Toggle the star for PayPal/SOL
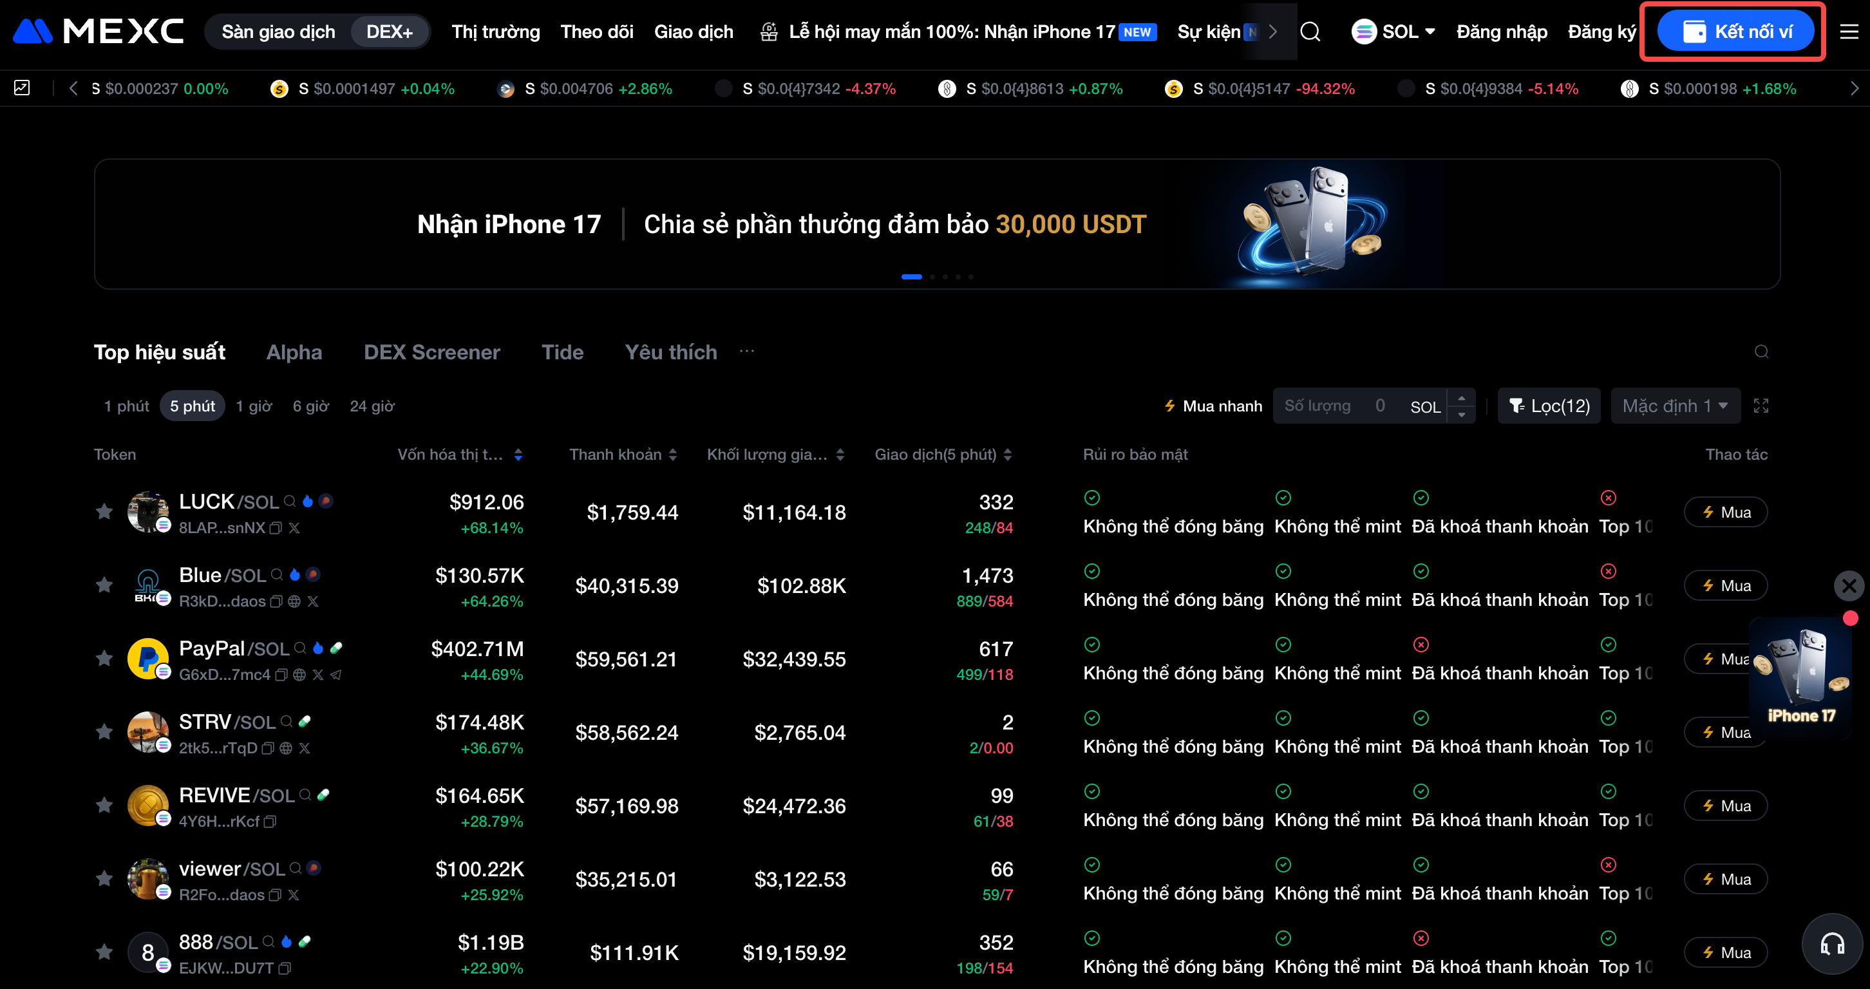The width and height of the screenshot is (1870, 989). [104, 658]
